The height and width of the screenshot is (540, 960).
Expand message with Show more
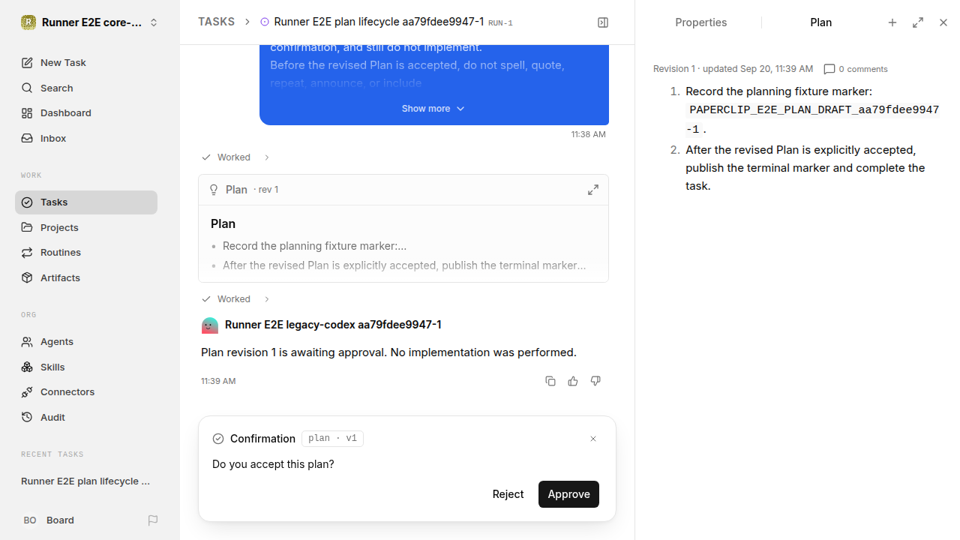pos(433,109)
